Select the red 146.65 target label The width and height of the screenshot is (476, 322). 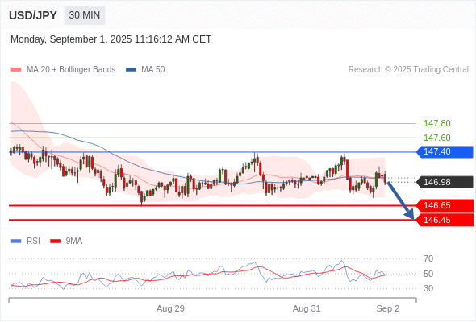[445, 205]
